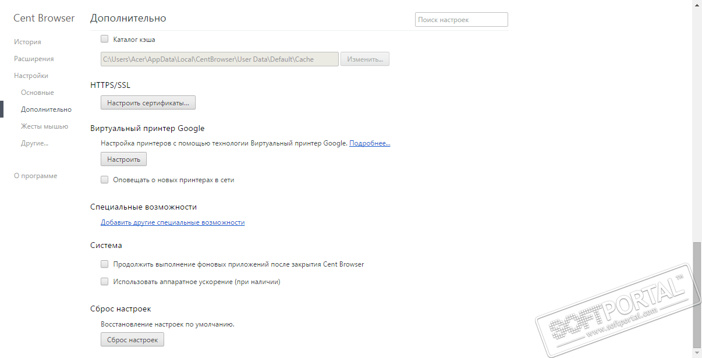Open the Подробнее... link
The height and width of the screenshot is (358, 702).
point(370,143)
